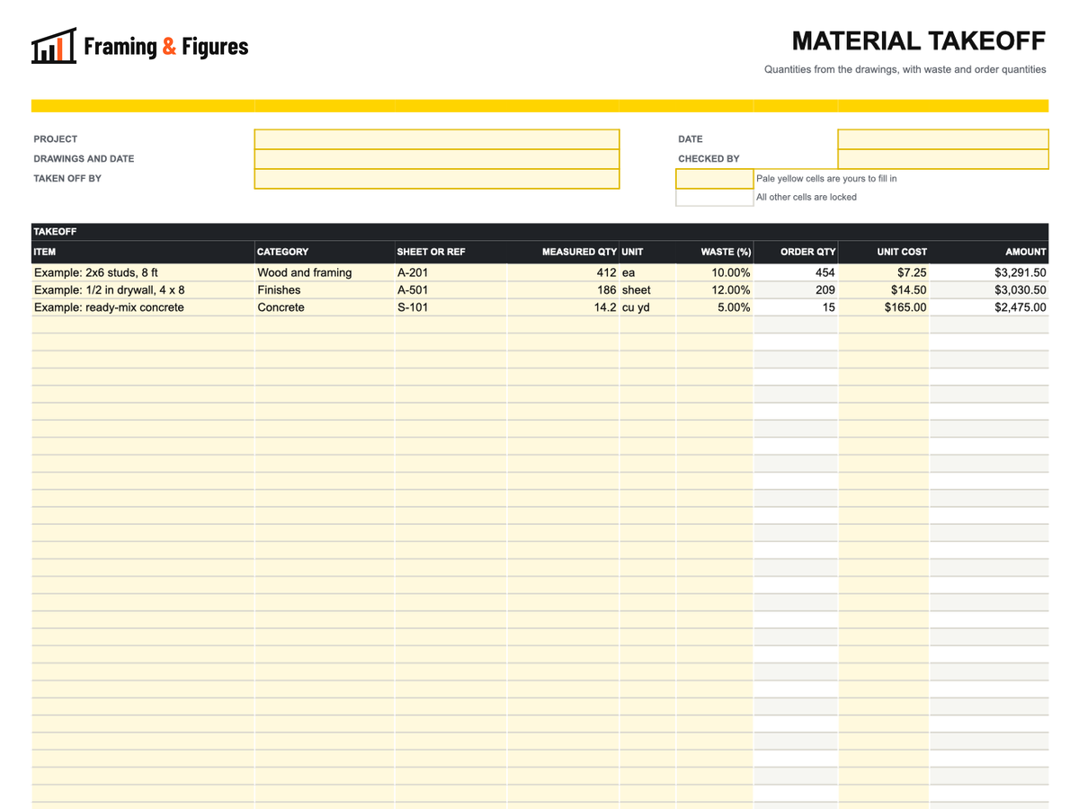Click the PROJECT label
1079x809 pixels.
56,139
